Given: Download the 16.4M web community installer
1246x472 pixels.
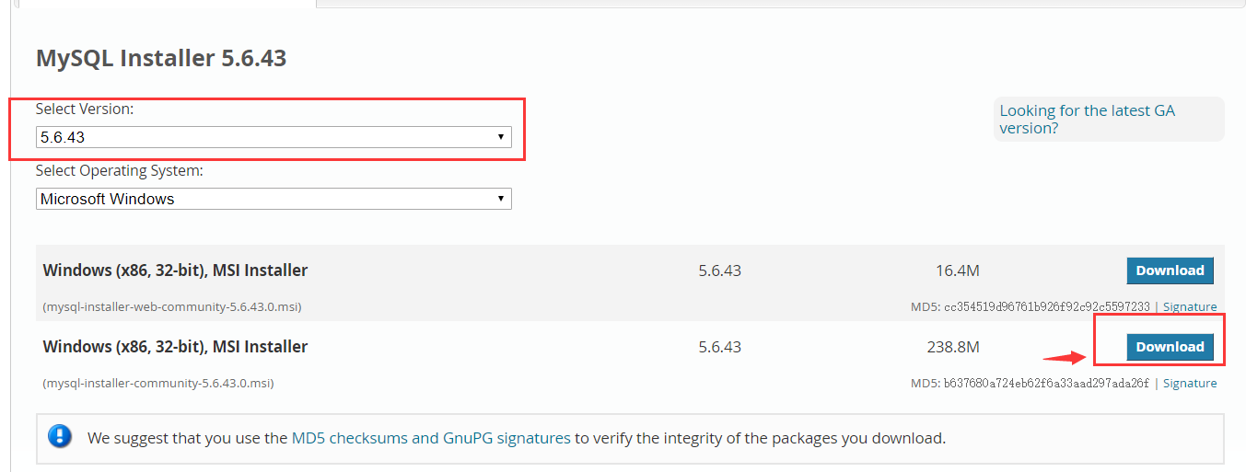Looking at the screenshot, I should coord(1170,271).
